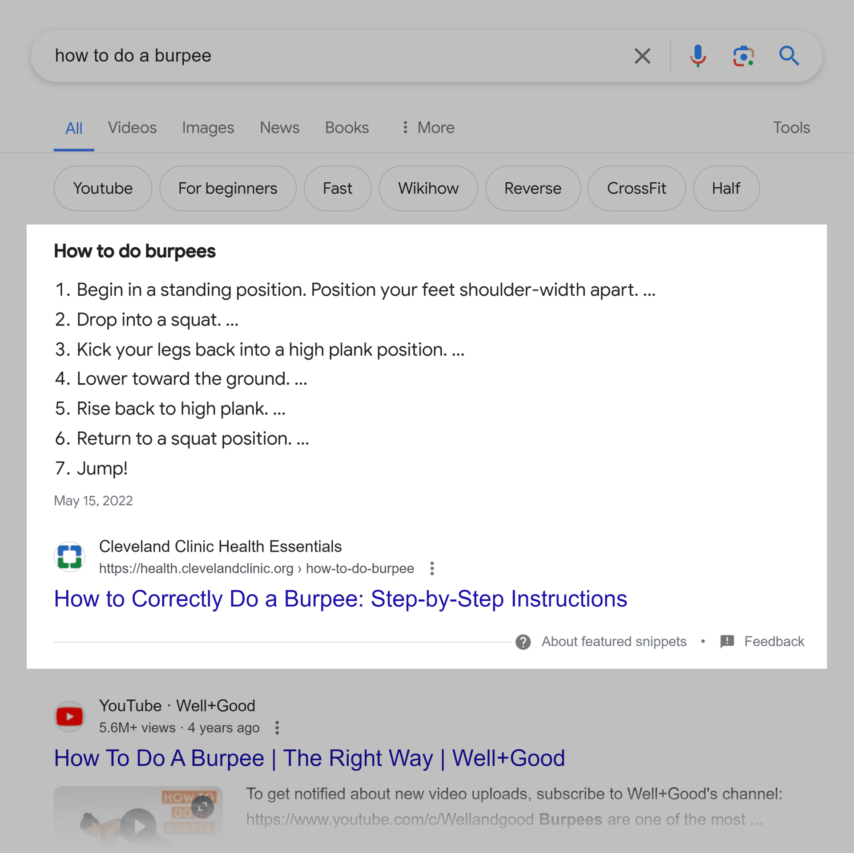Open the Cleveland Clinic burpee instructions link
The image size is (854, 853).
coord(341,599)
